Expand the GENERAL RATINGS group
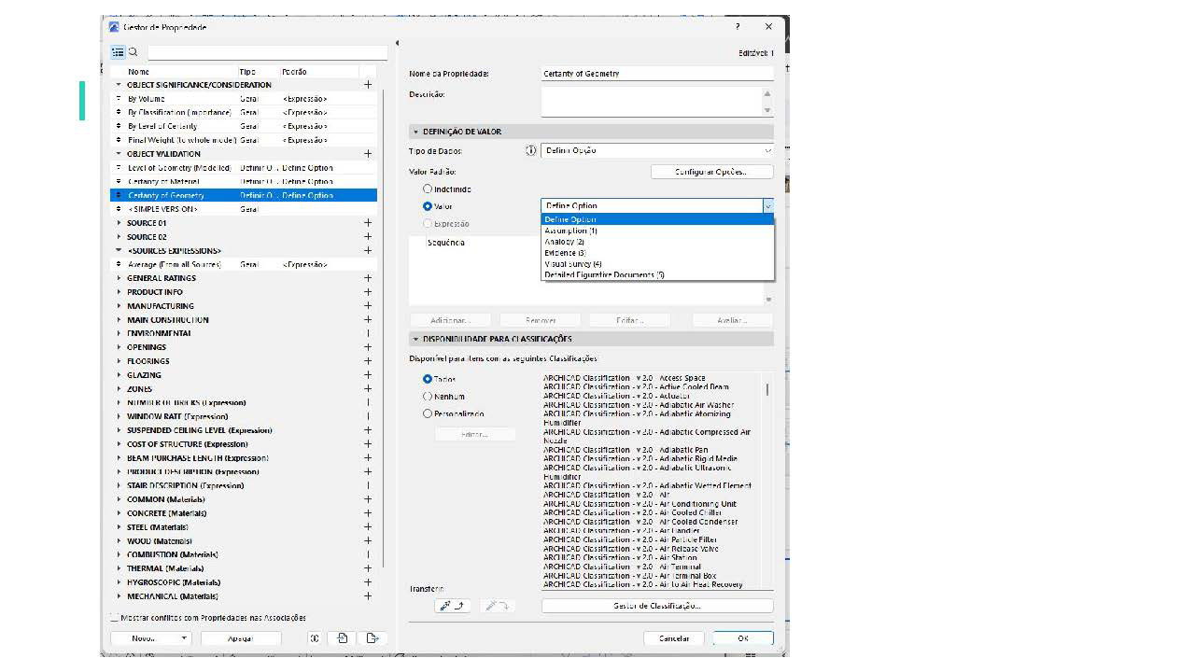This screenshot has height=672, width=1195. pyautogui.click(x=119, y=278)
